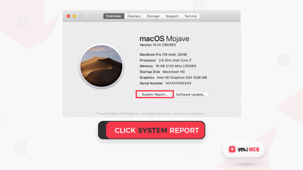This screenshot has width=303, height=170.
Task: Click the macOS Mojave desert icon
Action: 101,66
